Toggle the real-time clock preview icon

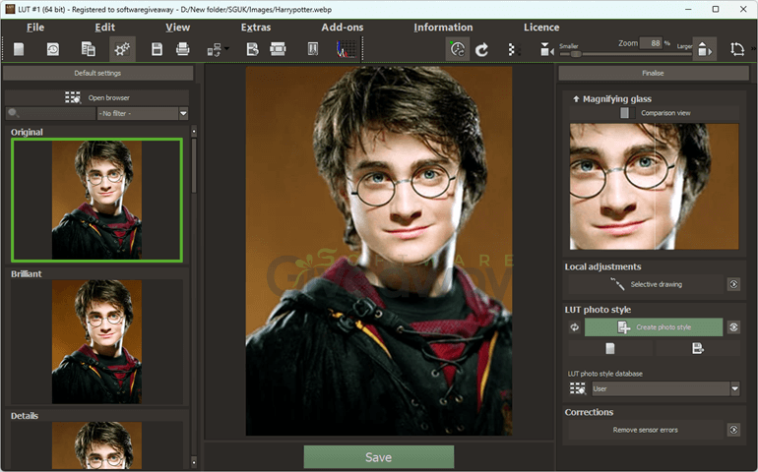458,49
